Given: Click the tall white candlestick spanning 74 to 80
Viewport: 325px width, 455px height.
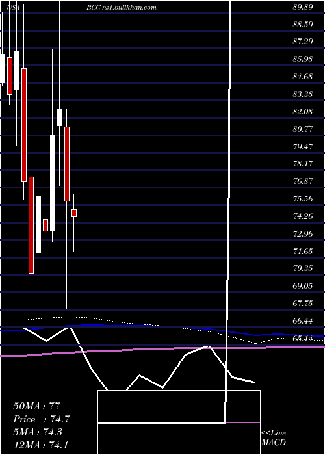Looking at the screenshot, I should click(53, 183).
